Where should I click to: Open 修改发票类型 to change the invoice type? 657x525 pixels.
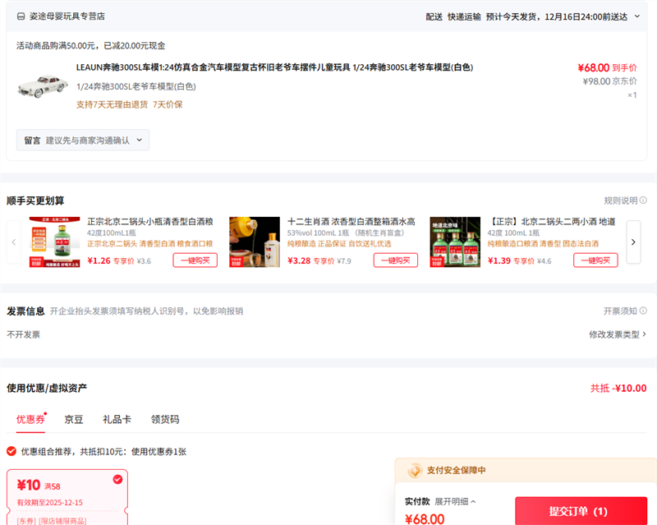617,334
